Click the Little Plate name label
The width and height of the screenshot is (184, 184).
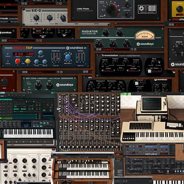pyautogui.click(x=83, y=9)
